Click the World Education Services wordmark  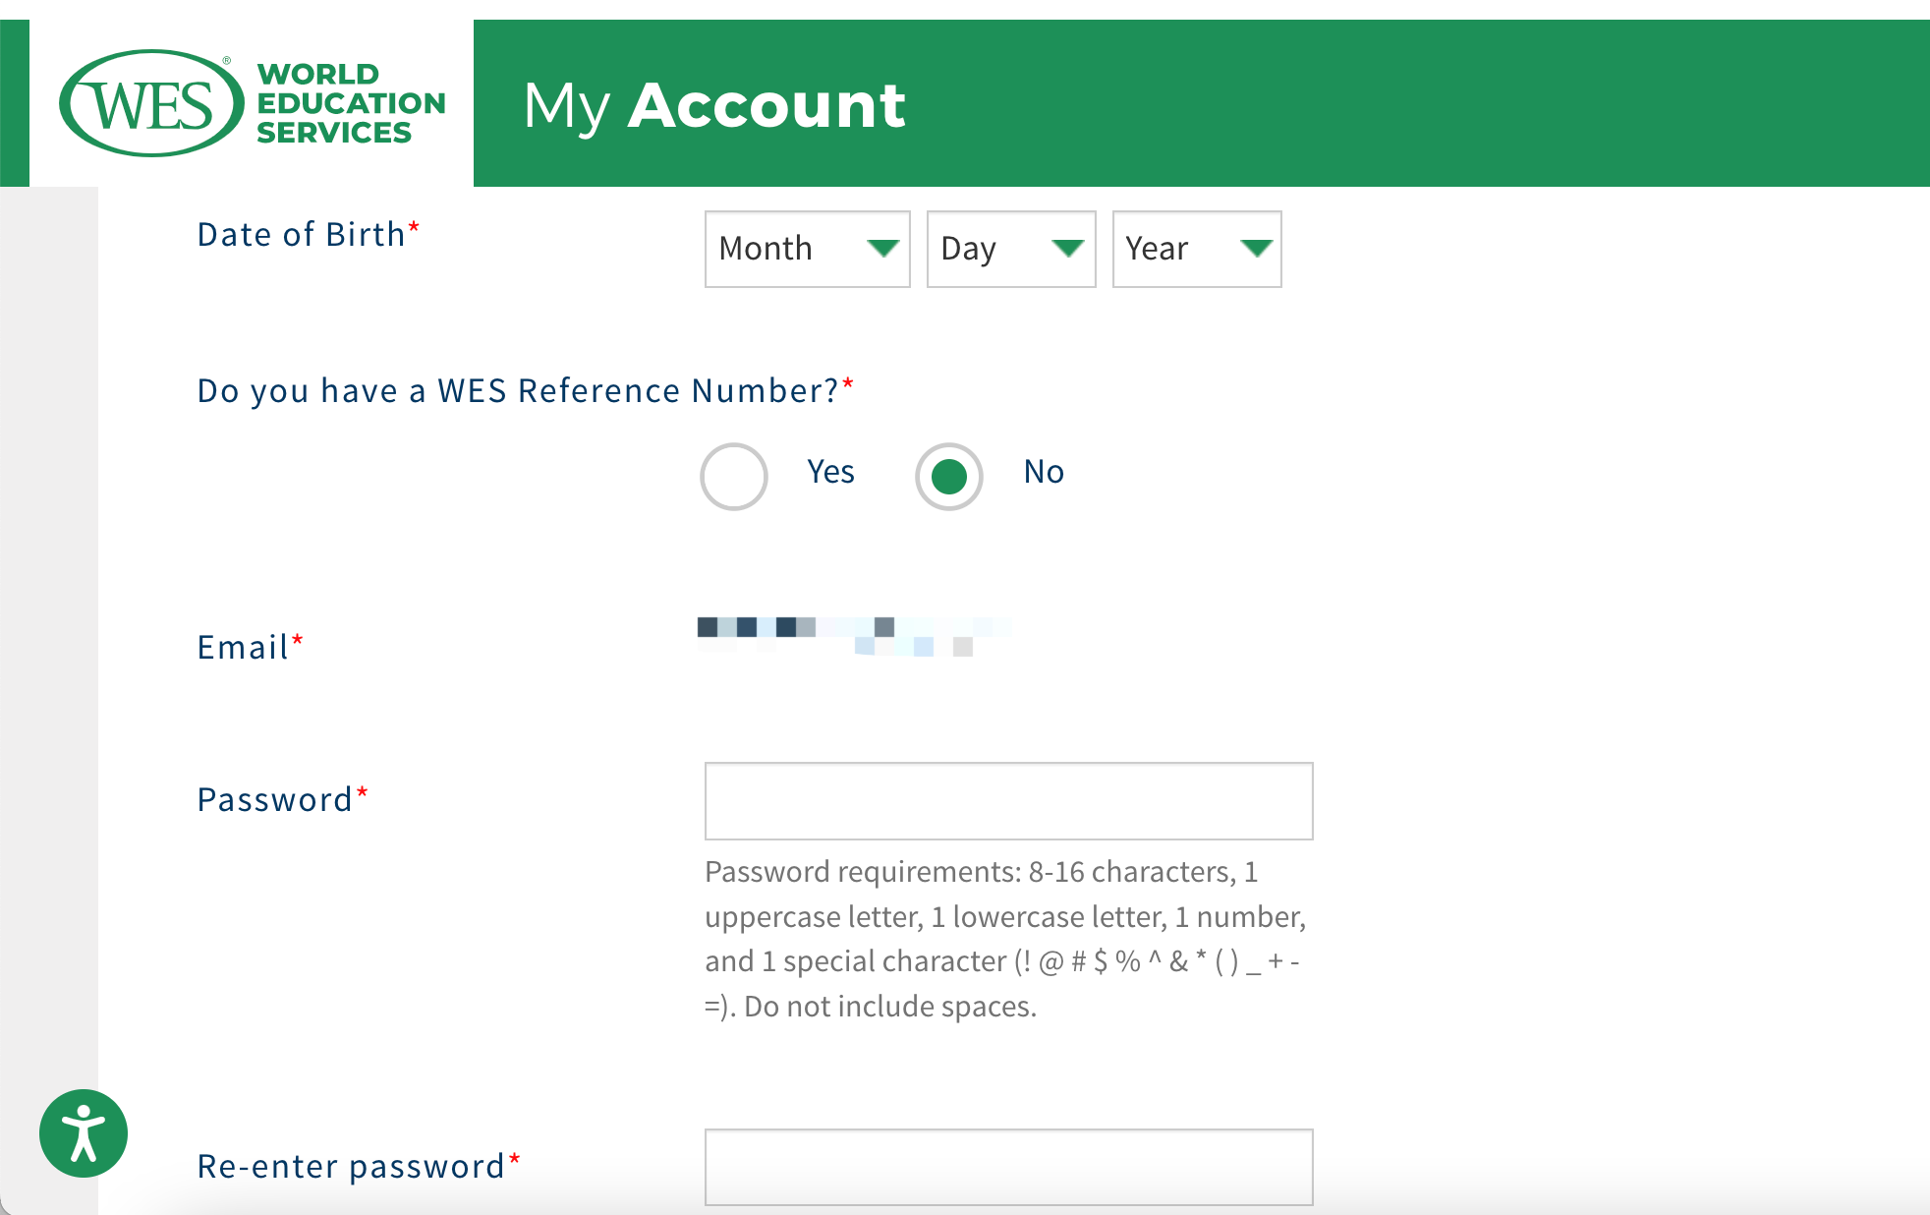pos(350,103)
